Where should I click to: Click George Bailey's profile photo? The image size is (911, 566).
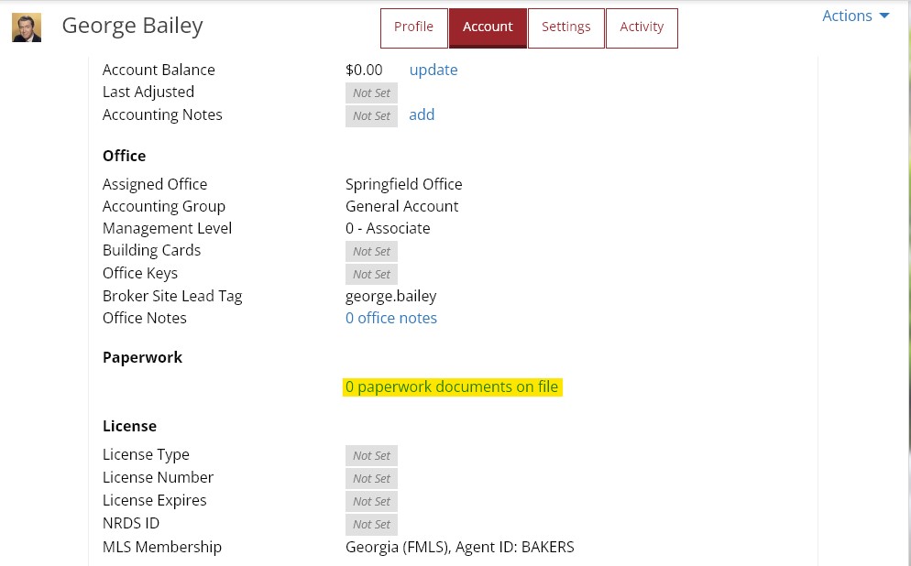26,27
